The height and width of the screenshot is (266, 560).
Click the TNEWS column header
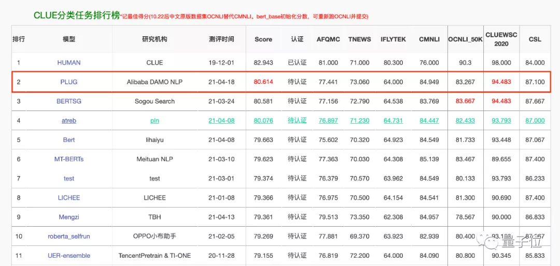click(x=360, y=39)
